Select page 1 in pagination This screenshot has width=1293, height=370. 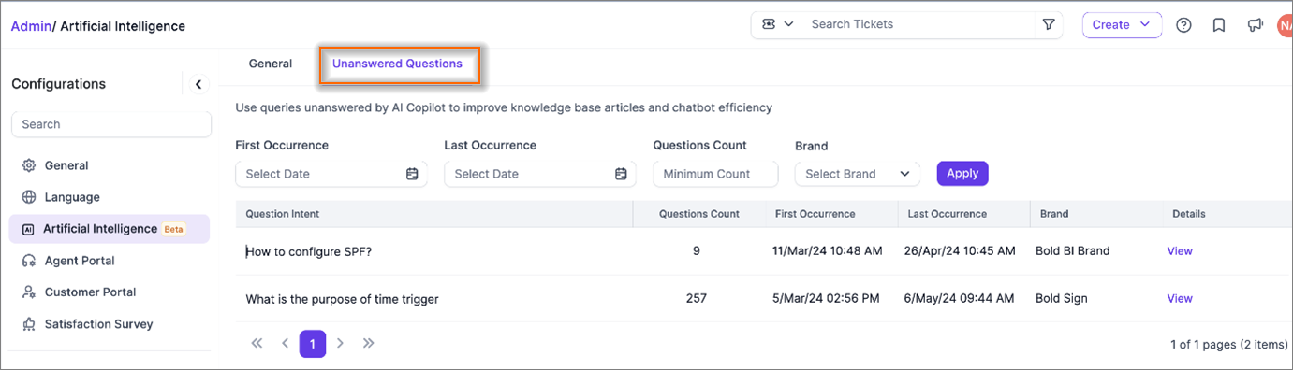pyautogui.click(x=313, y=344)
